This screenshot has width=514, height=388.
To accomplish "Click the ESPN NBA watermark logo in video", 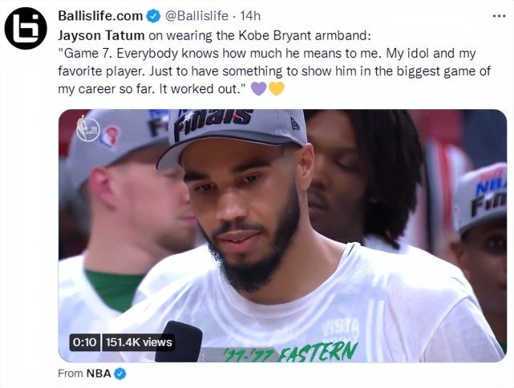I will [88, 129].
